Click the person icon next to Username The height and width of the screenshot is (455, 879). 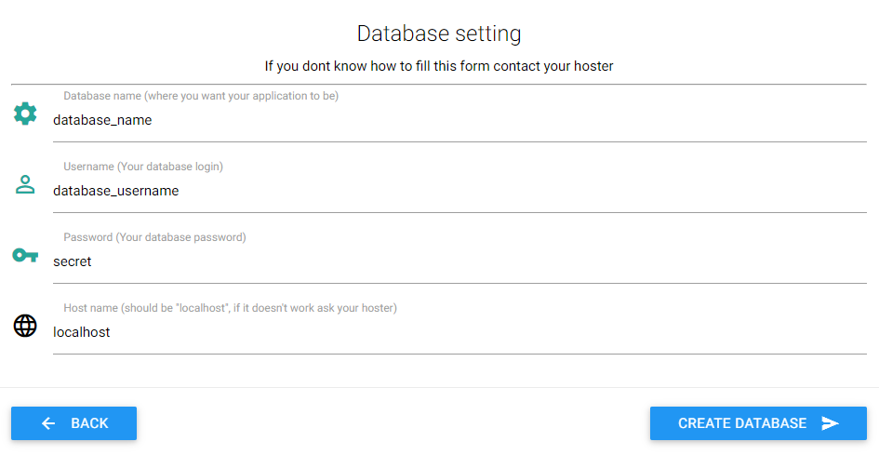[25, 184]
